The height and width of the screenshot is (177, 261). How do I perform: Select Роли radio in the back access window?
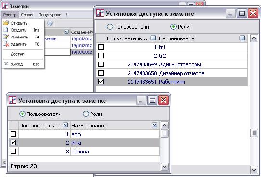coord(173,27)
